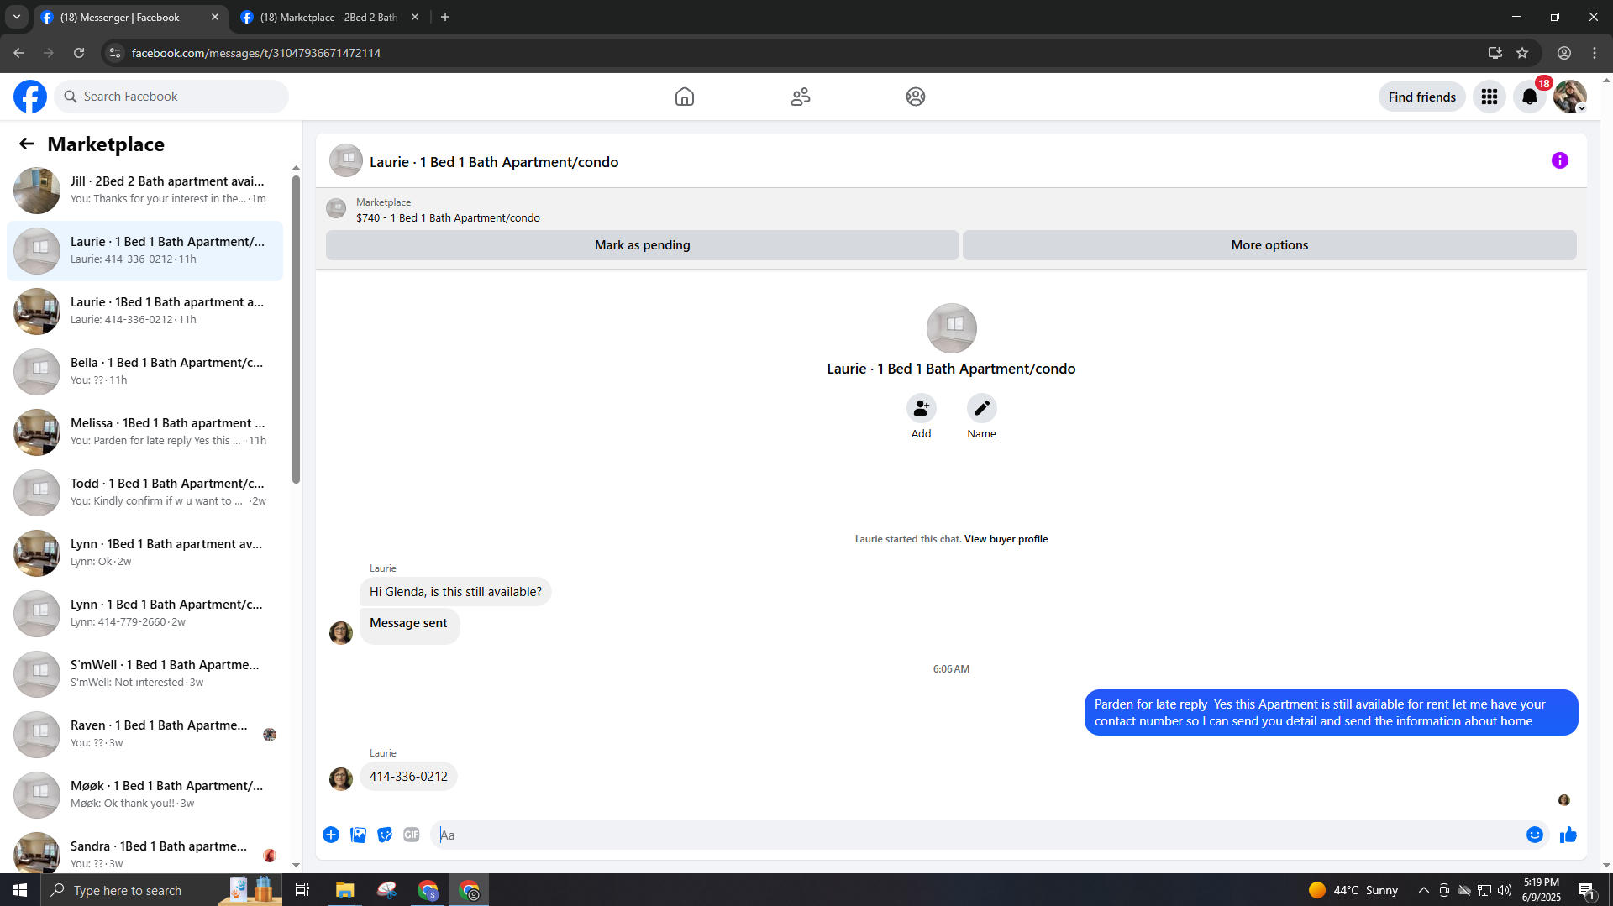The image size is (1613, 906).
Task: Click the install app icon in address bar
Action: 1495,53
